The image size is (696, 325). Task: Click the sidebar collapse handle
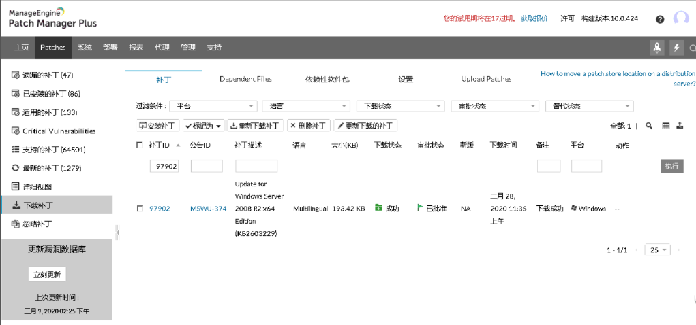coord(117,232)
